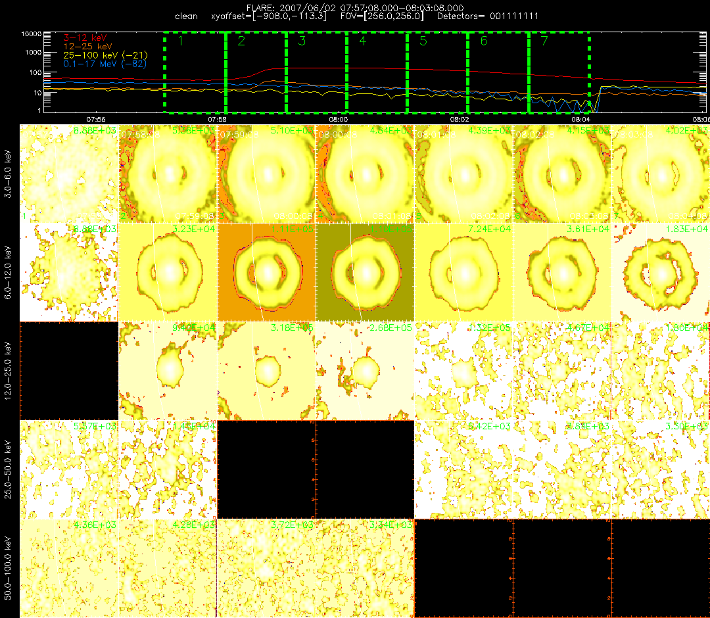
Task: Click the blue 0.1-17 MeV (-82) legend entry
Action: (105, 64)
